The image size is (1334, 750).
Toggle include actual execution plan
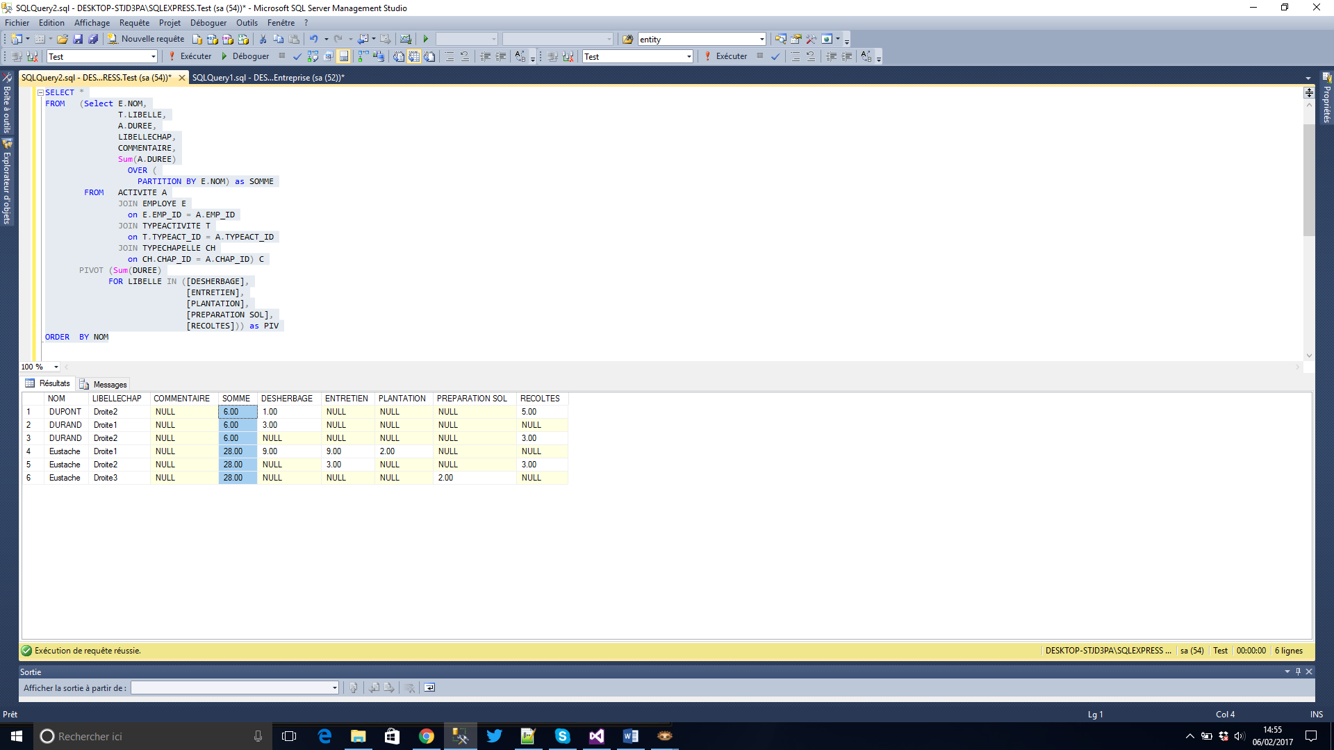tap(363, 57)
